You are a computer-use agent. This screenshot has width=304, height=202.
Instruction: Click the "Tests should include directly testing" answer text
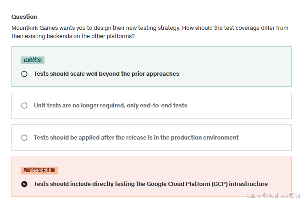point(151,184)
